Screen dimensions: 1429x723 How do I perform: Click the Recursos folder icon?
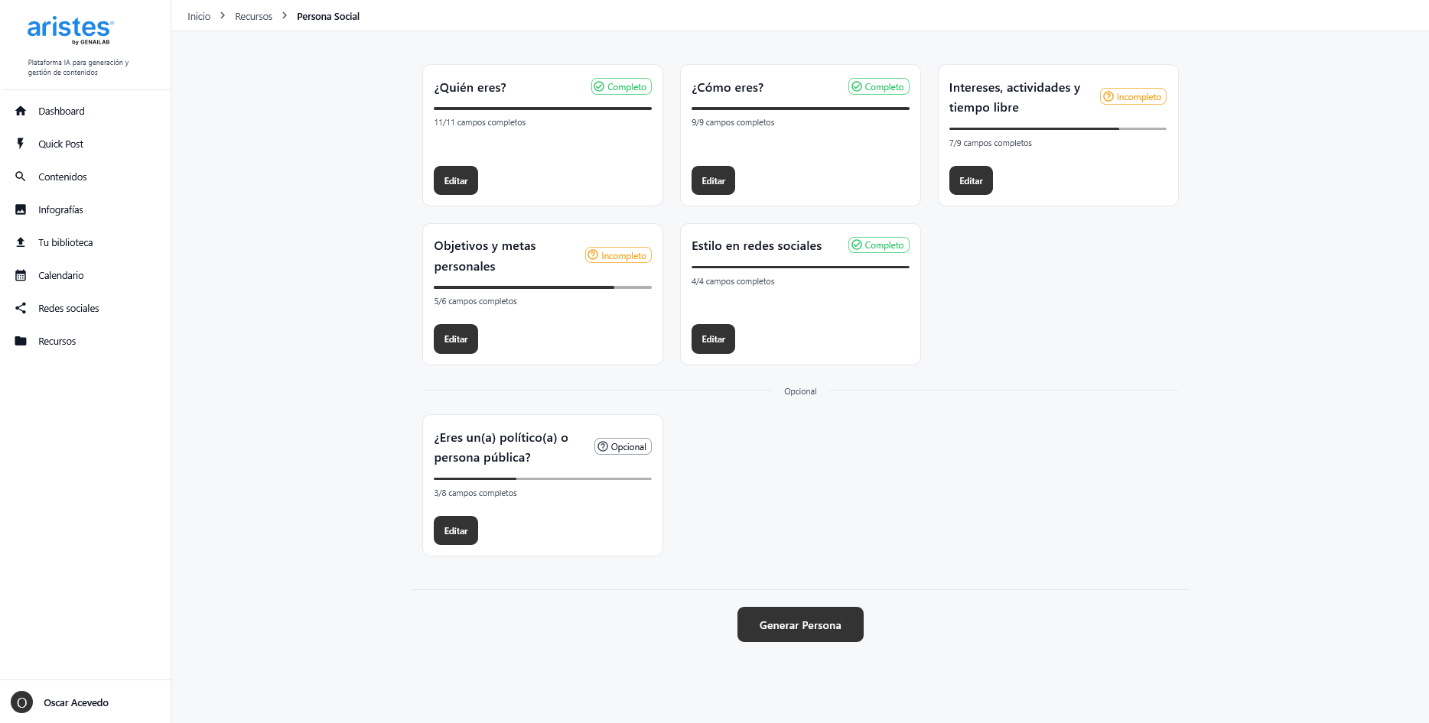[x=21, y=341]
